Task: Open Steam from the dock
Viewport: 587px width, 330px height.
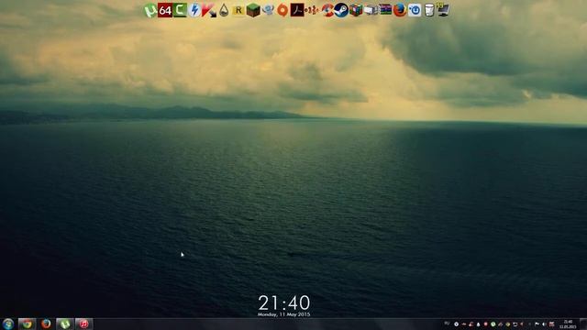Action: 341,10
